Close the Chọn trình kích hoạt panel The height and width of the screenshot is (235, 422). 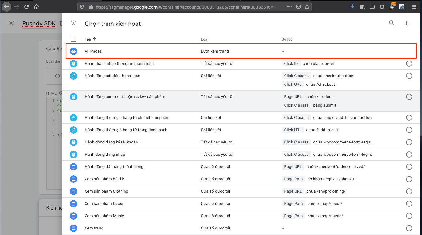tap(73, 23)
